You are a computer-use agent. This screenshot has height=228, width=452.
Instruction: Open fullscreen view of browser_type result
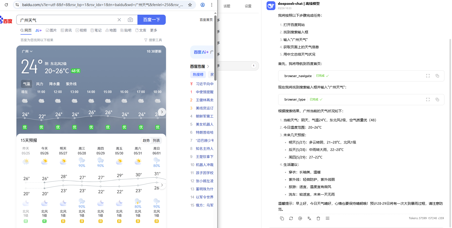coord(428,100)
